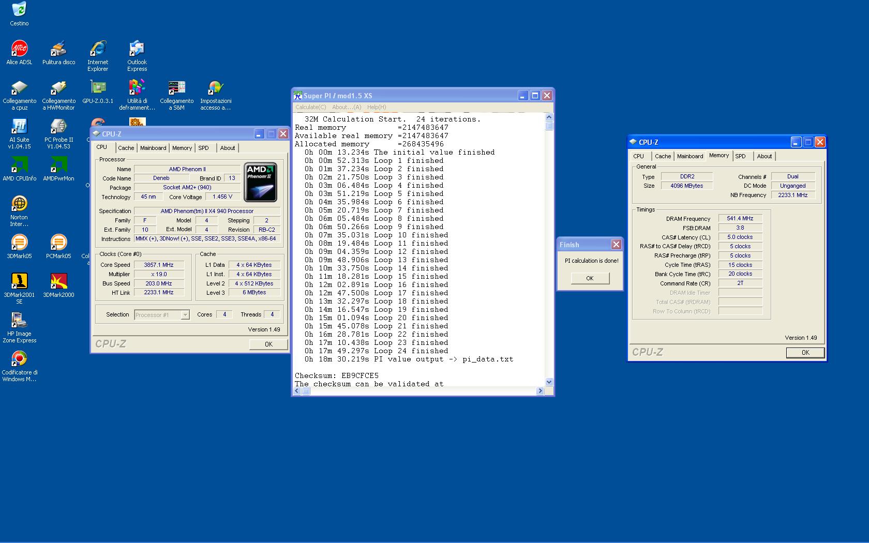Switch to About tab in left CPU-Z
869x543 pixels.
[x=228, y=148]
